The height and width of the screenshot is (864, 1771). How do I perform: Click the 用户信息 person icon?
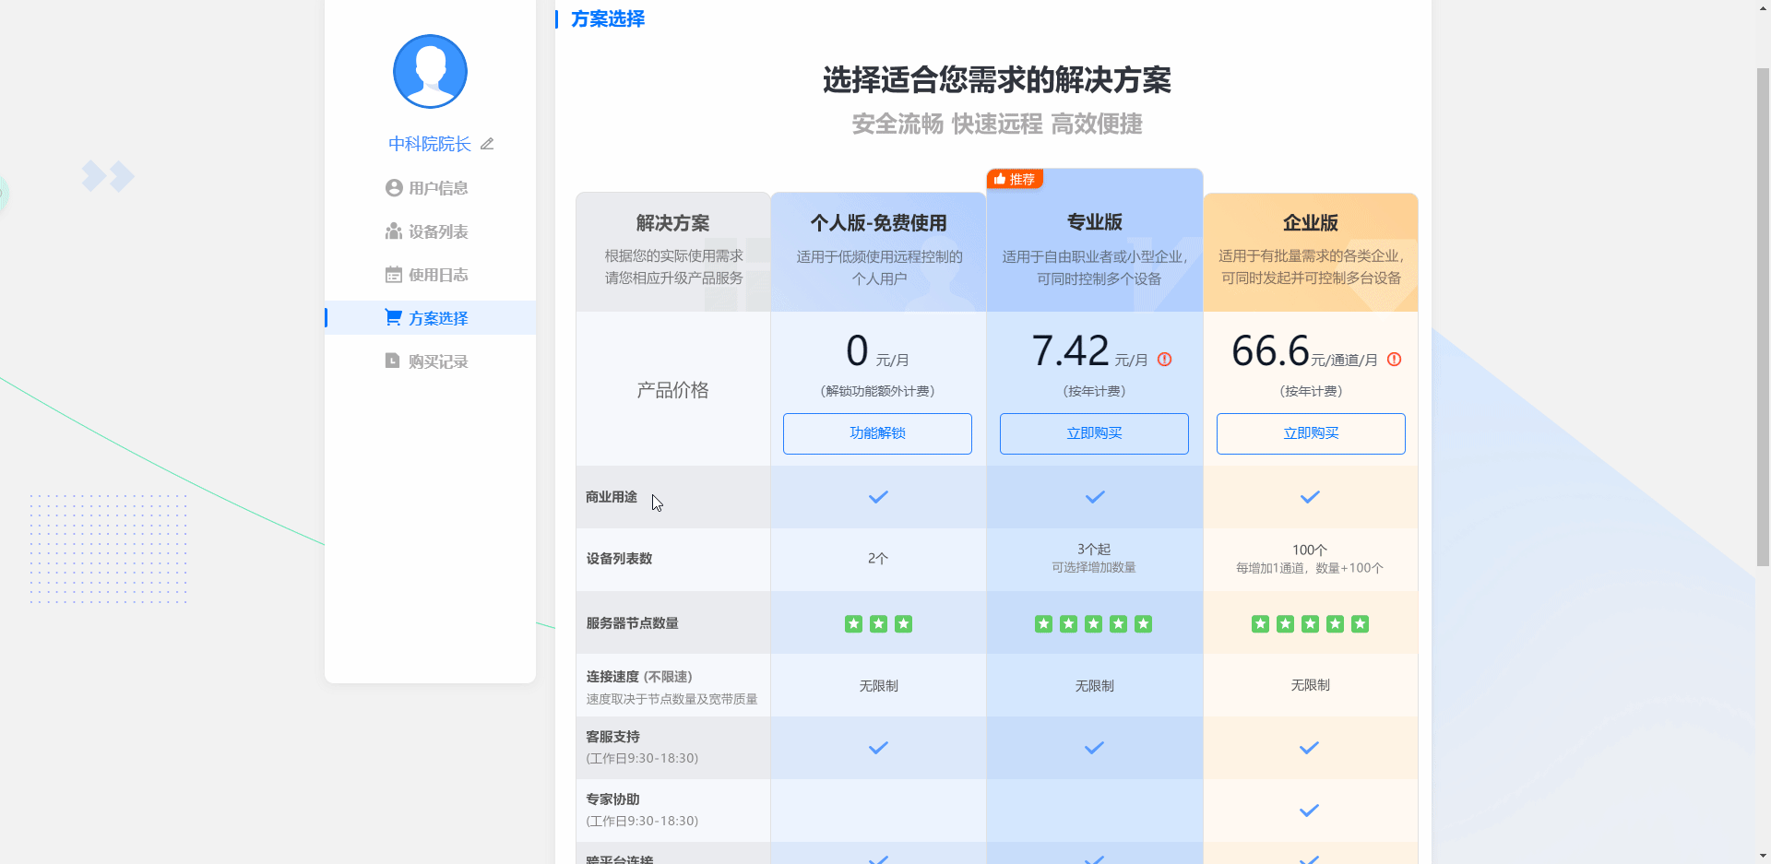pos(394,188)
